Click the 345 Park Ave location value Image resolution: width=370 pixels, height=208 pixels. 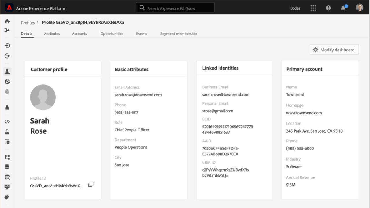(x=314, y=131)
